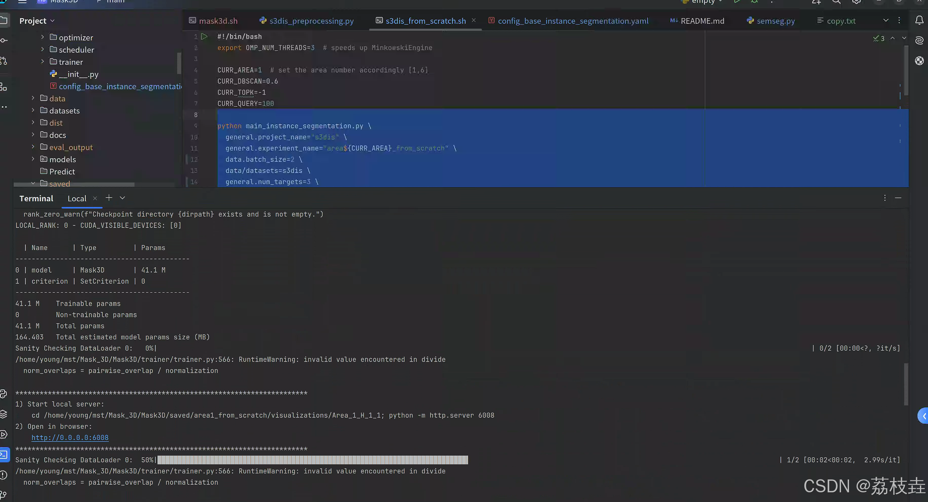Click the Terminal tool window icon
Viewport: 928px width, 502px height.
click(4, 454)
